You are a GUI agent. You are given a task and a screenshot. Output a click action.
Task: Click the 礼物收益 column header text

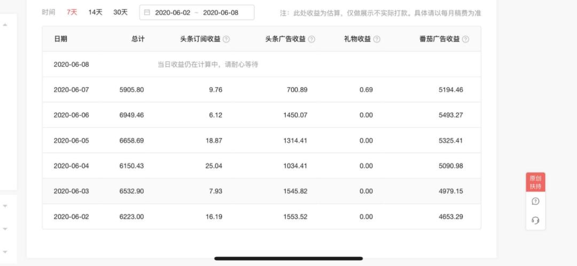pyautogui.click(x=357, y=39)
